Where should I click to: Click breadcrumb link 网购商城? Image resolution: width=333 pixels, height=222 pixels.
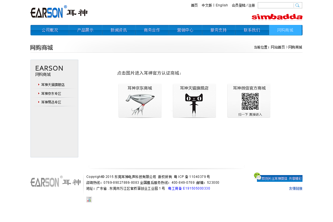[295, 47]
